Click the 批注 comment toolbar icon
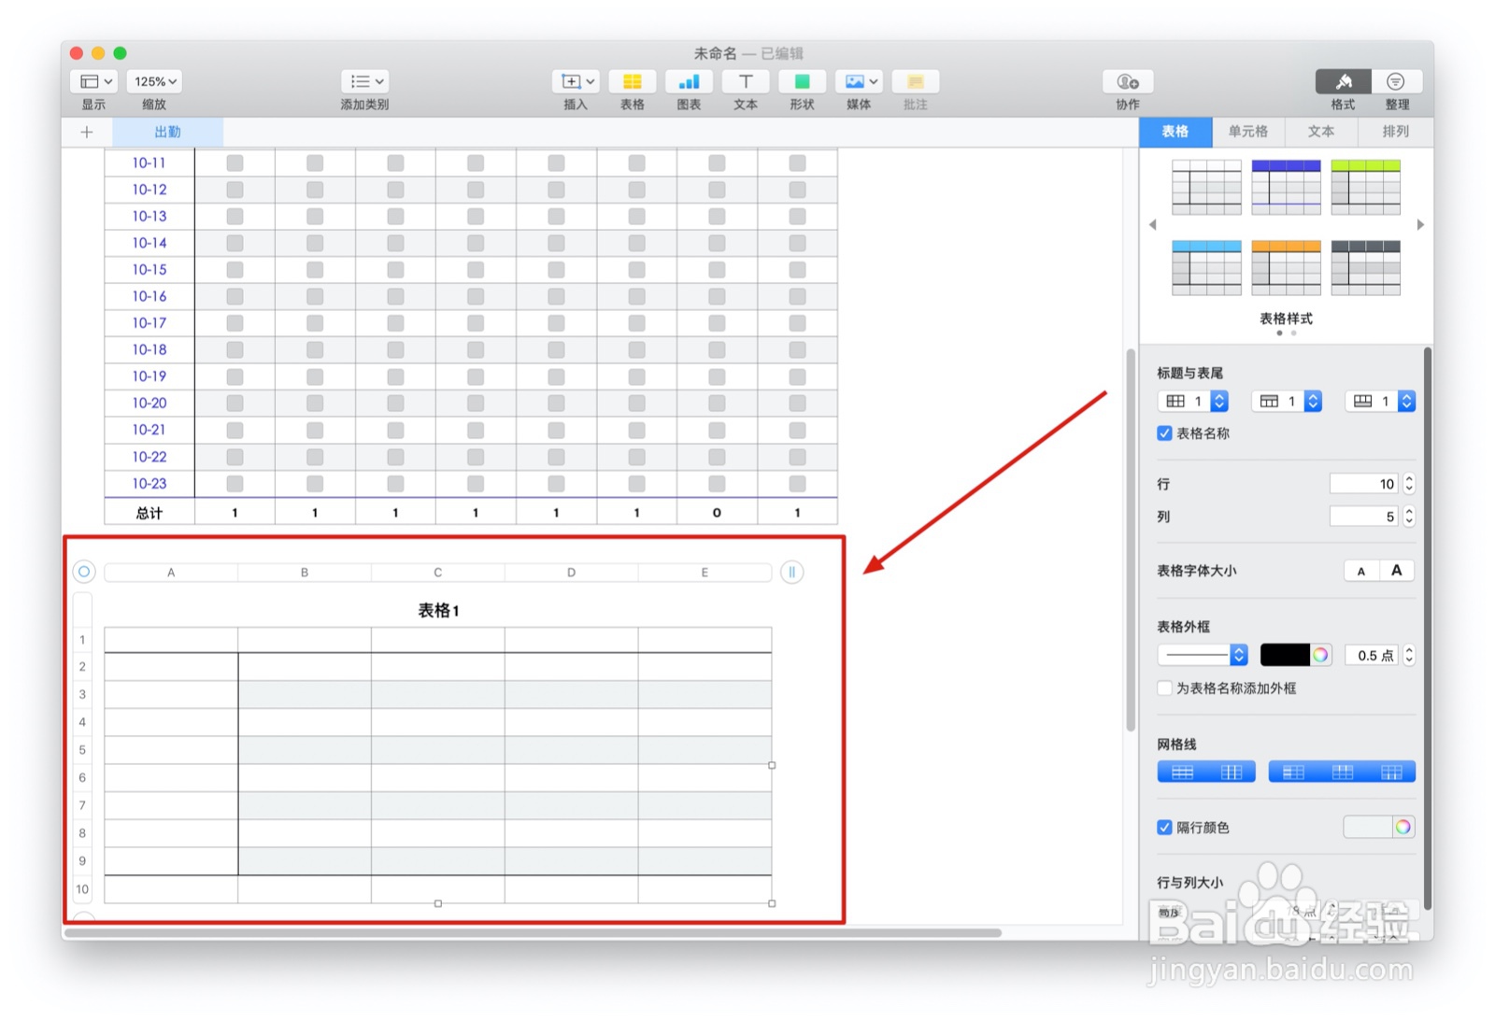Image resolution: width=1495 pixels, height=1021 pixels. (916, 81)
